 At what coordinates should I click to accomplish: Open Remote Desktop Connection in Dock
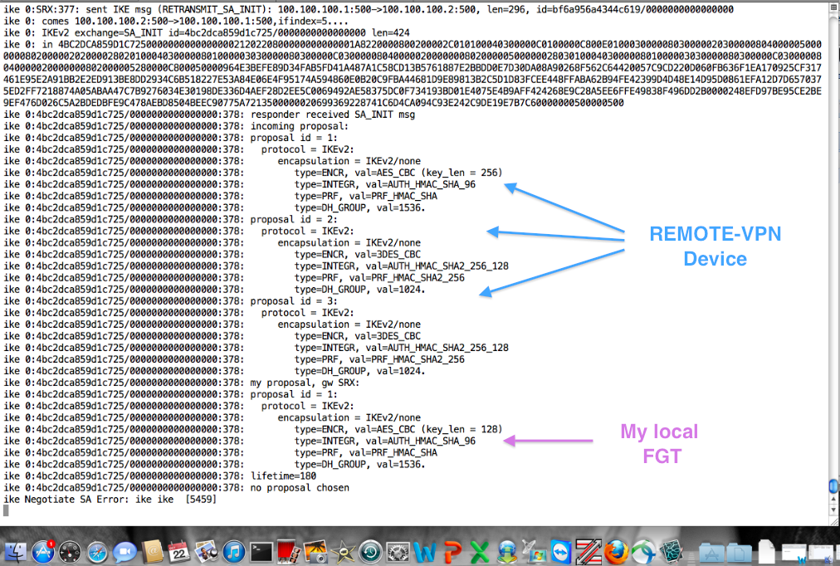pos(534,552)
